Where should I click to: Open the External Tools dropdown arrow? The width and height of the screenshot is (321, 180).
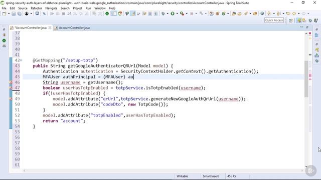click(x=187, y=13)
